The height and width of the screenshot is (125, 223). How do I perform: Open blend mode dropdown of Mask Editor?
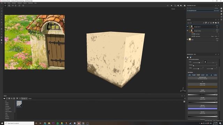point(213,36)
